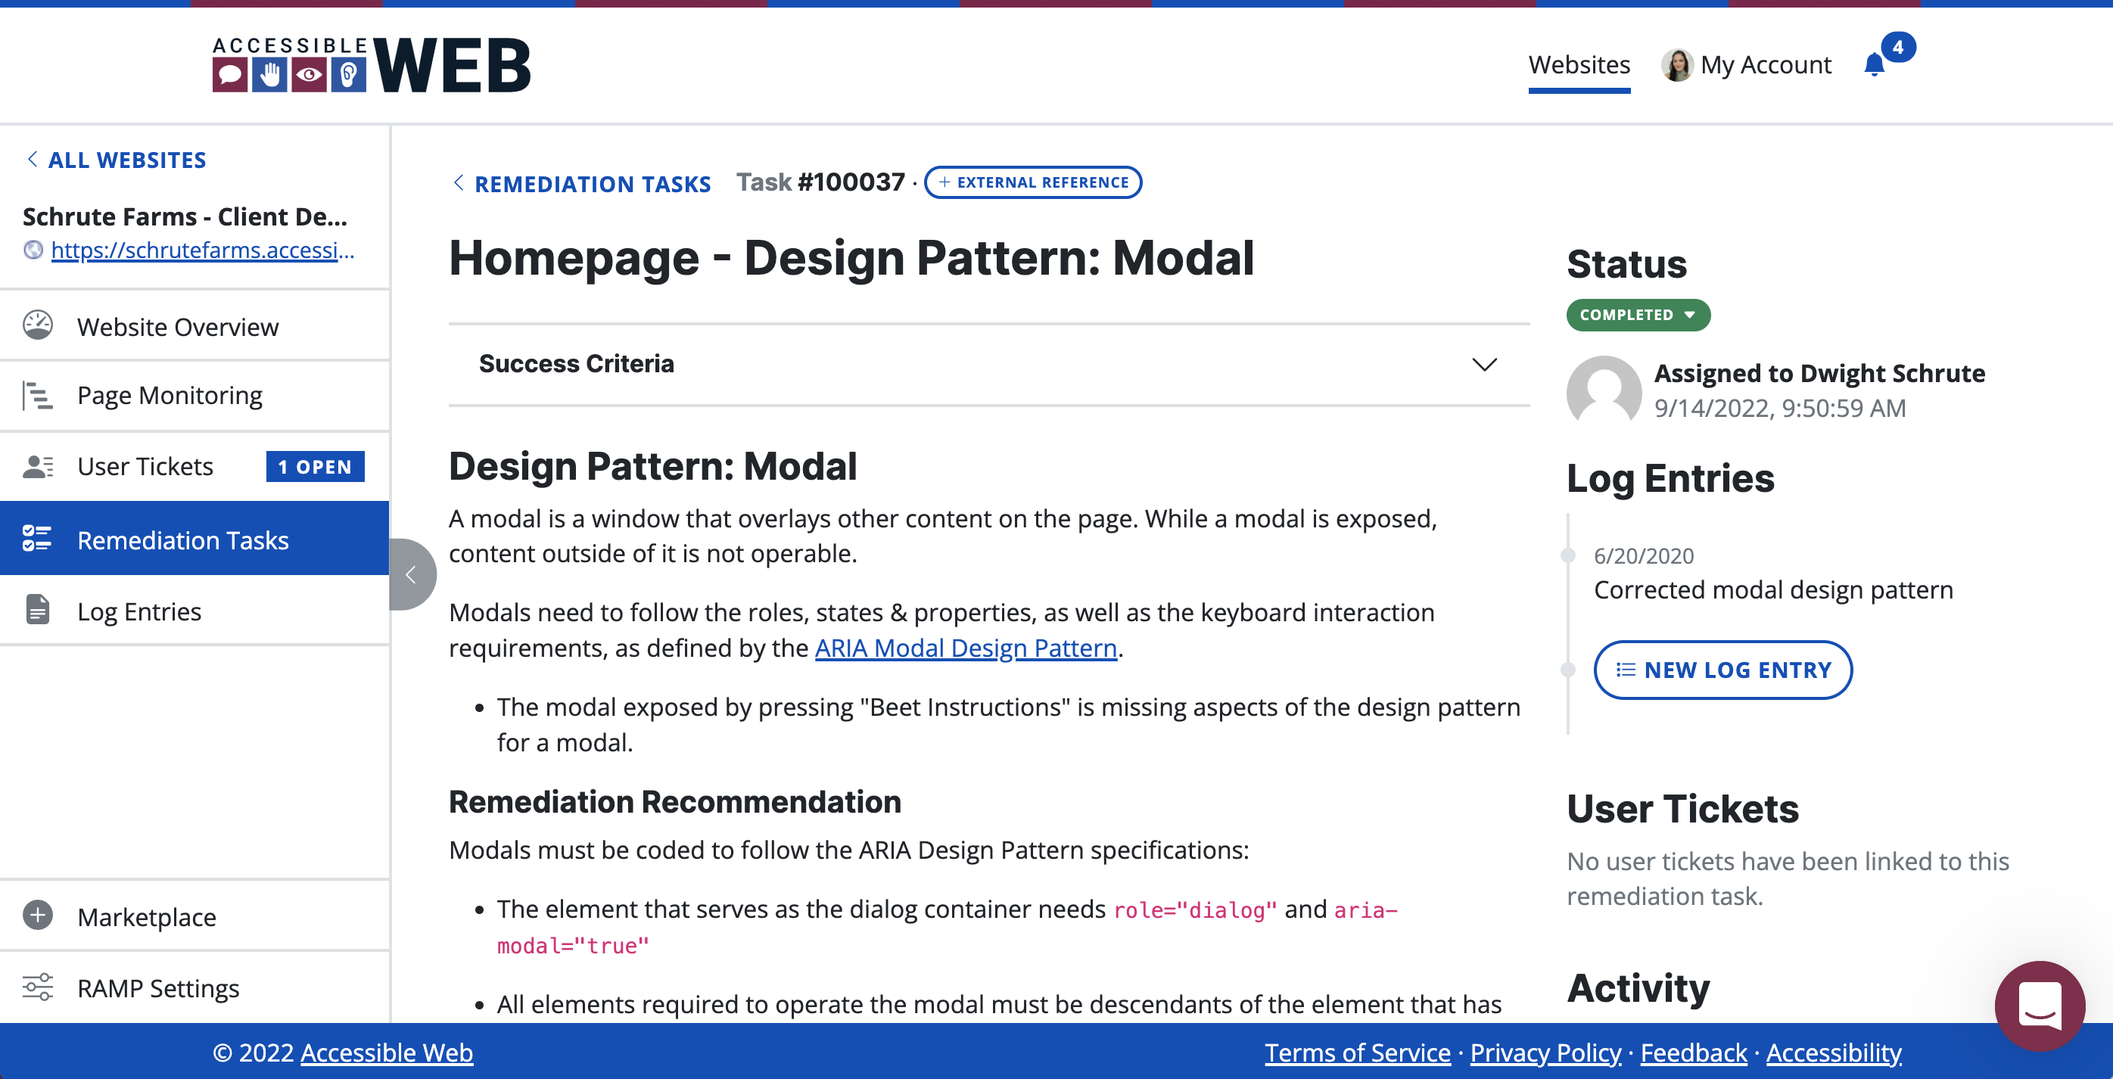Open Page Monitoring in sidebar
The image size is (2113, 1079).
[194, 396]
